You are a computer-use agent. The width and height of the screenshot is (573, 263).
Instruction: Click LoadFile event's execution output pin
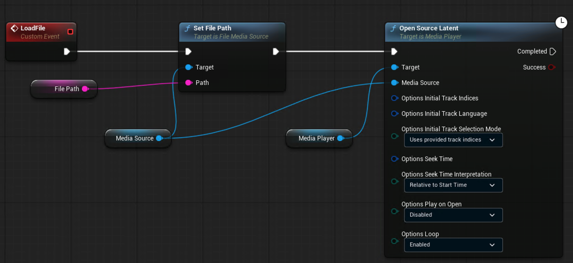click(x=67, y=51)
